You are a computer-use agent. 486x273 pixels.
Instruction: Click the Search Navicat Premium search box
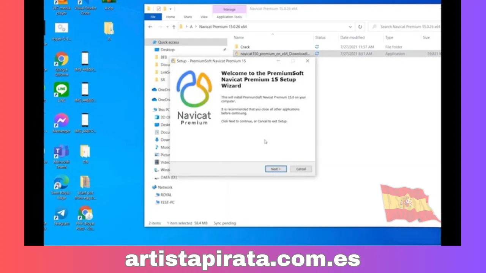point(405,27)
